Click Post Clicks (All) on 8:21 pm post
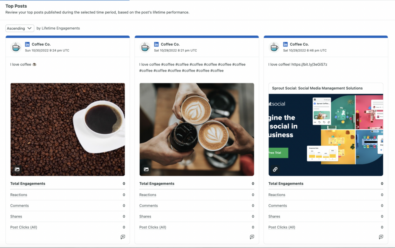Screen dimensions: 395x248 153,227
